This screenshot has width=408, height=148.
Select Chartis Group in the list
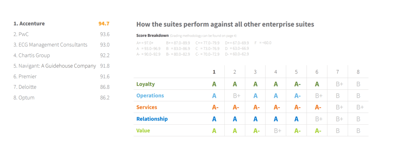32,55
